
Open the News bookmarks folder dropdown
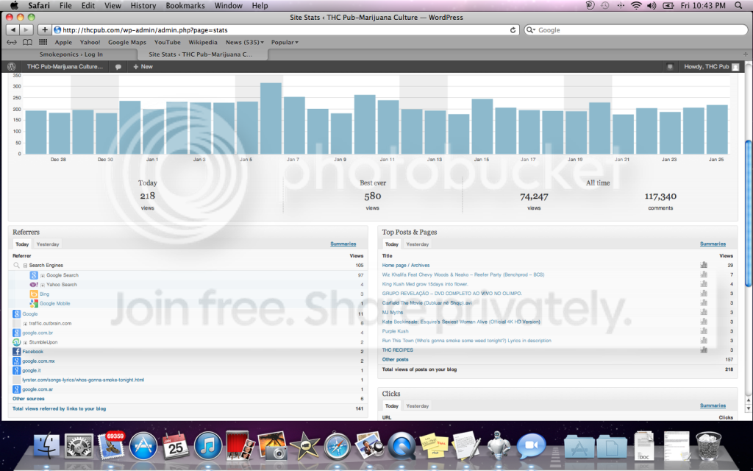tap(244, 42)
